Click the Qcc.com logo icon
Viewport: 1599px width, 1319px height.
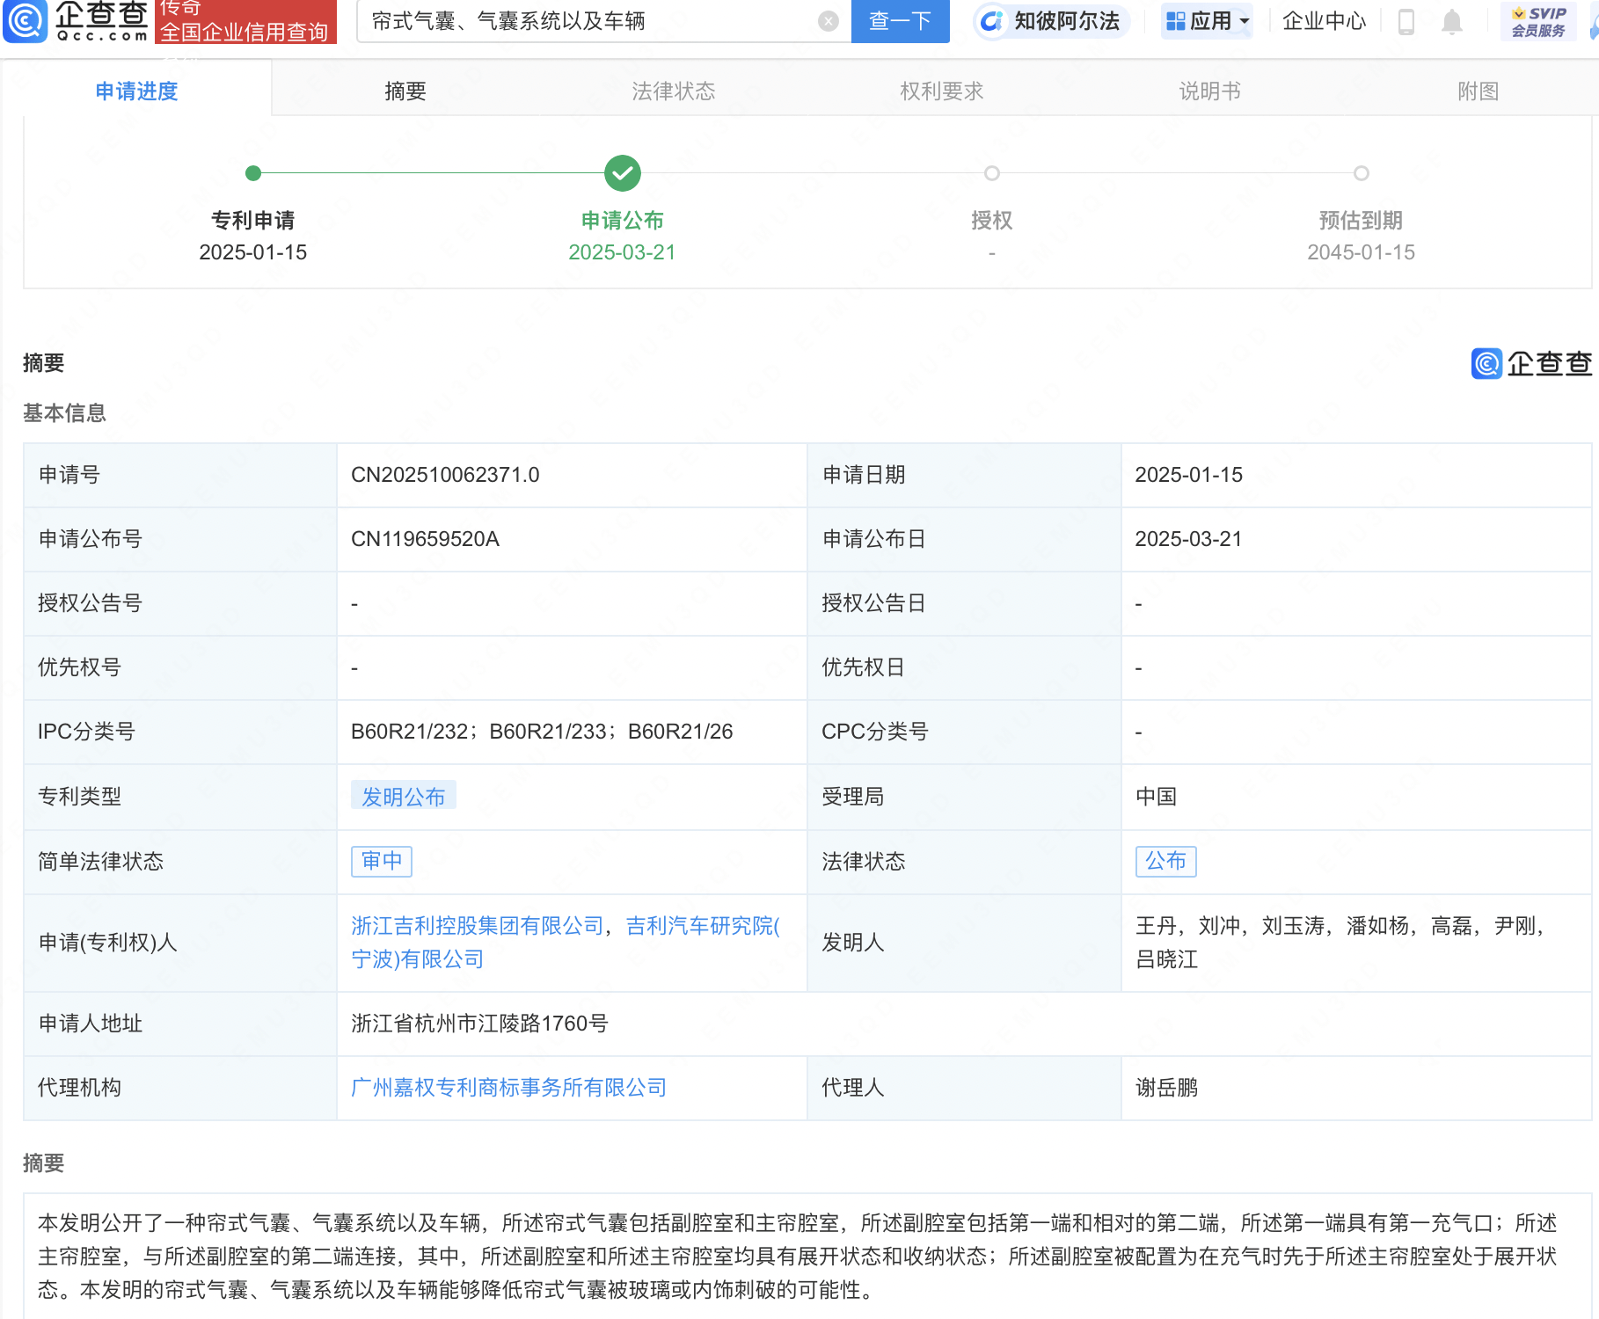26,21
